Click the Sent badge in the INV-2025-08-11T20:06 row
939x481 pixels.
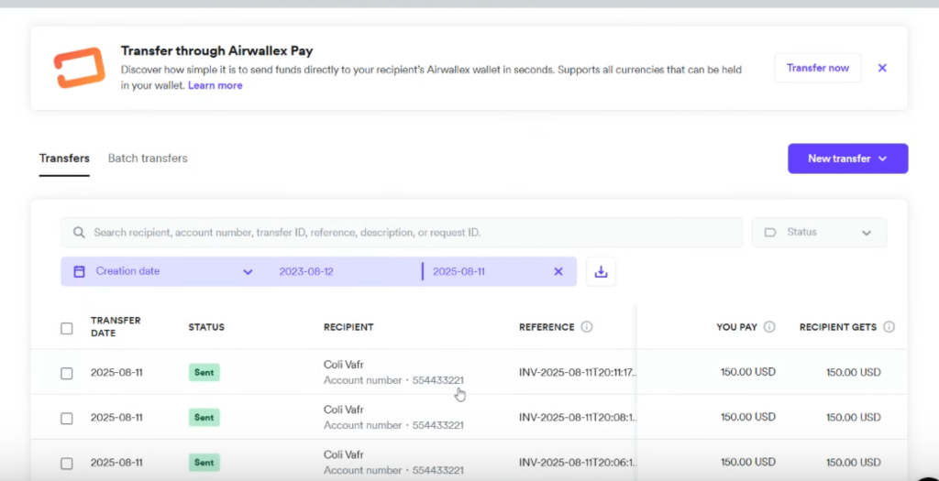[x=204, y=463]
